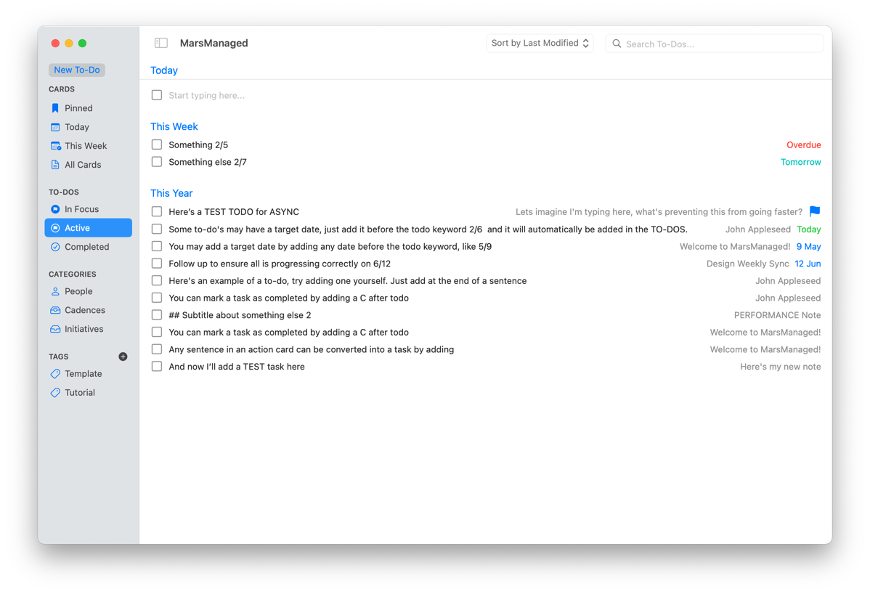The image size is (870, 594).
Task: Click the Today heading in main list
Action: point(164,70)
